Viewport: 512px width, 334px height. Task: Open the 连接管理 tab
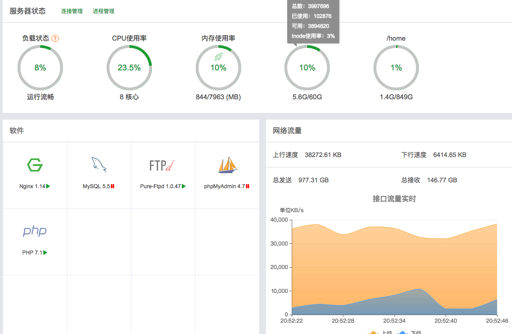[x=72, y=11]
